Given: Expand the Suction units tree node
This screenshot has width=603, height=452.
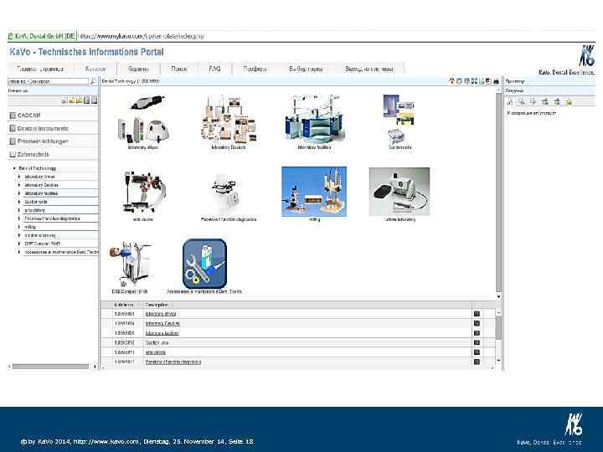Looking at the screenshot, I should (x=19, y=202).
